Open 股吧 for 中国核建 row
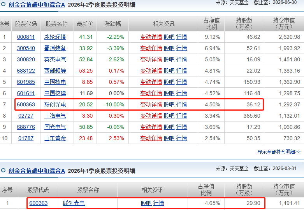 169,93
